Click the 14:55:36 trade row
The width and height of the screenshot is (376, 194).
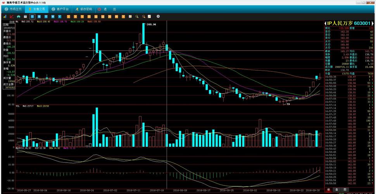tap(349, 76)
